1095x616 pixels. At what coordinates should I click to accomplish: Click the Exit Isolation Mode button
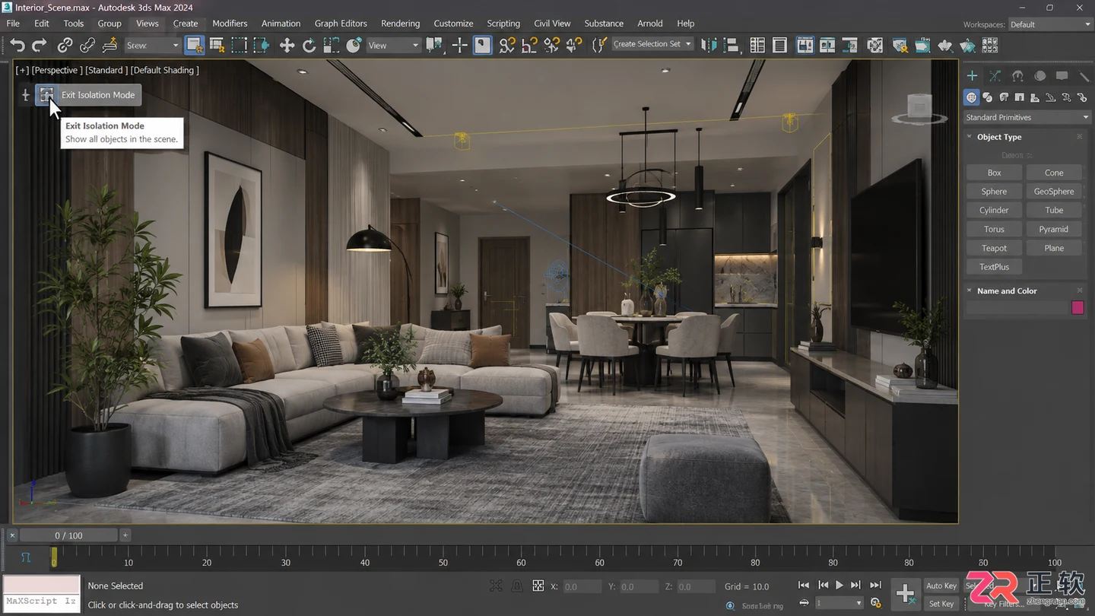[88, 95]
